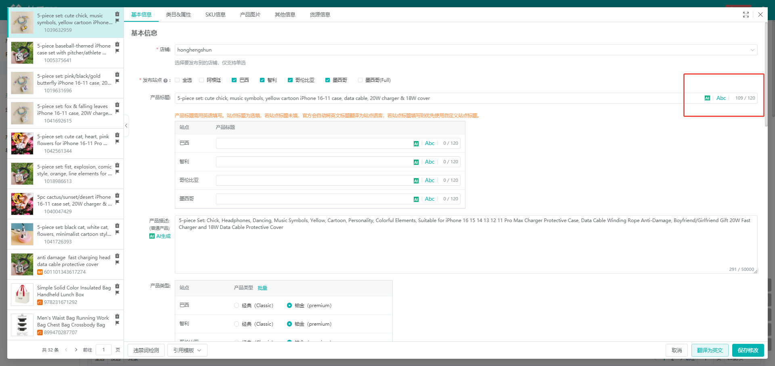Click the 翻译为英文 button
Screen dimensions: 775x366
click(710, 350)
